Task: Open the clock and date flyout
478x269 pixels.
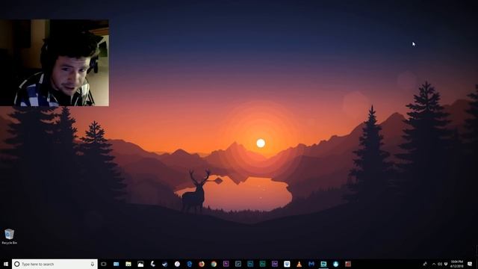Action: (456, 264)
